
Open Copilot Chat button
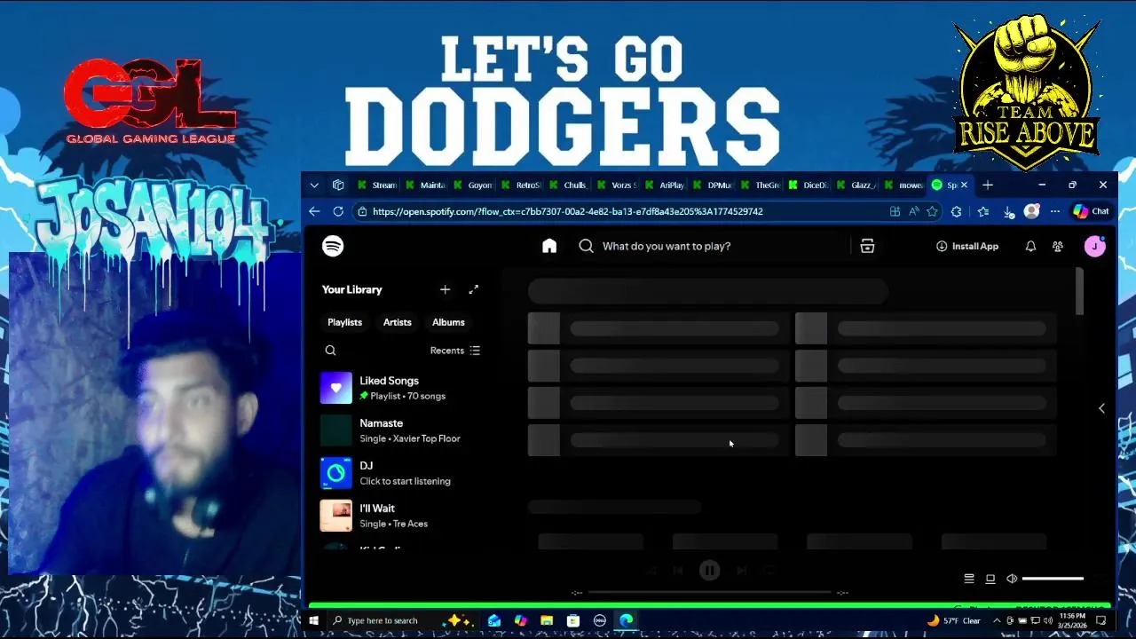(1091, 211)
